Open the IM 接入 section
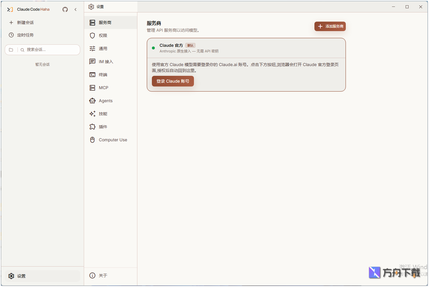Image resolution: width=429 pixels, height=287 pixels. tap(106, 62)
